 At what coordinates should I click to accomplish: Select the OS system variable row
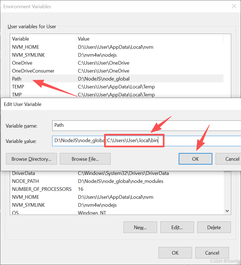[117, 212]
